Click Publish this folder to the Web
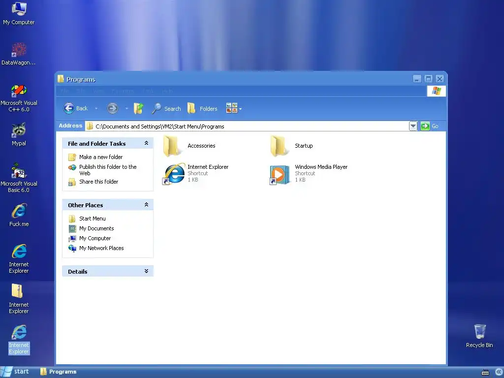The width and height of the screenshot is (504, 378). click(108, 170)
